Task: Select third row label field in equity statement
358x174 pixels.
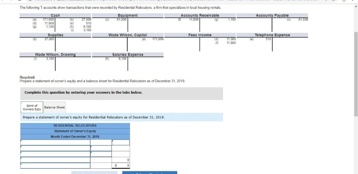Action: (x=55, y=154)
